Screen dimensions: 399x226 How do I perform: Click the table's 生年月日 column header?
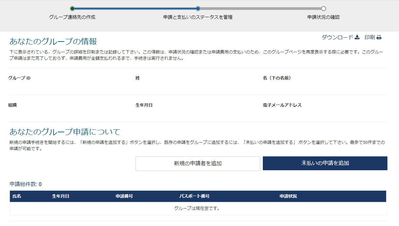[60, 196]
